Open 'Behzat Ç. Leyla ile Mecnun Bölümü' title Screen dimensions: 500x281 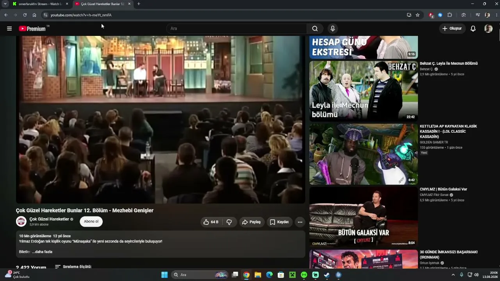pos(449,64)
